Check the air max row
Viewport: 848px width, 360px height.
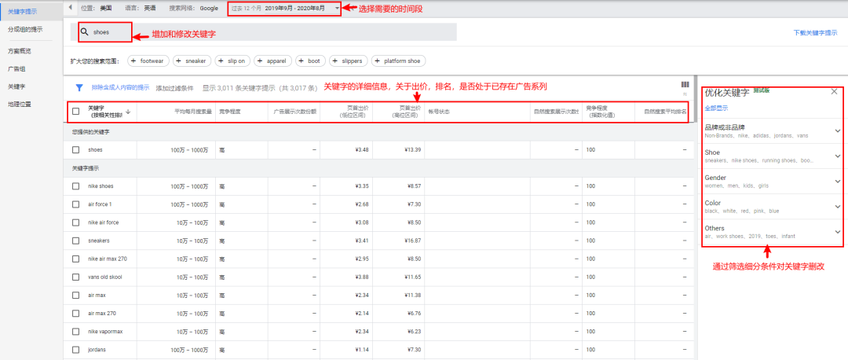[x=75, y=295]
